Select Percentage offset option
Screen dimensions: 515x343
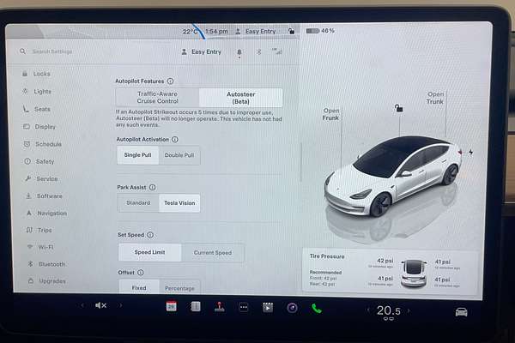[179, 288]
